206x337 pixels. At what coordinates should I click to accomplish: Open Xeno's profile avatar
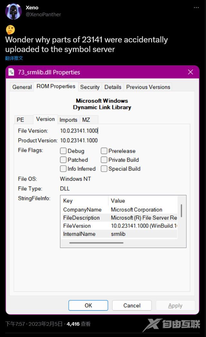tap(13, 11)
